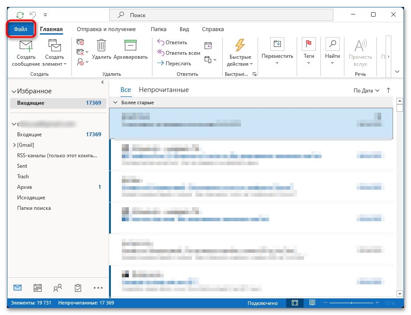Click the Удалить trash bin icon
411x315 pixels.
pyautogui.click(x=101, y=45)
